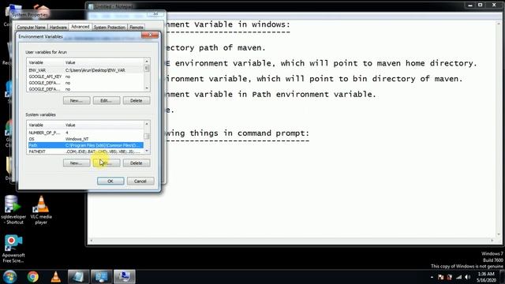Click New under system variables
This screenshot has height=284, width=505.
coord(77,163)
